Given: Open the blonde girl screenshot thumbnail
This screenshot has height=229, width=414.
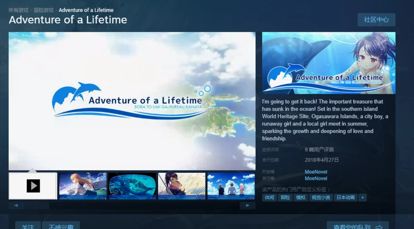Looking at the screenshot, I should 83,186.
